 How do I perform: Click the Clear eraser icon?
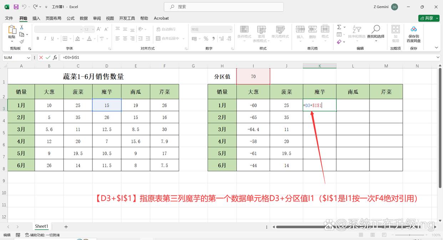tap(339, 41)
